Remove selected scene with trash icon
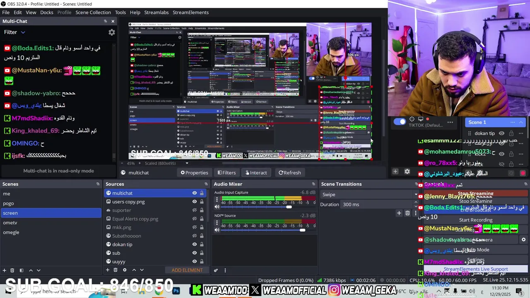This screenshot has width=530, height=298. tap(12, 270)
